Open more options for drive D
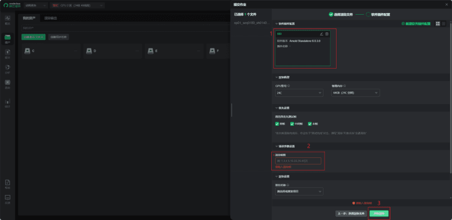This screenshot has height=220, width=452. point(137,51)
